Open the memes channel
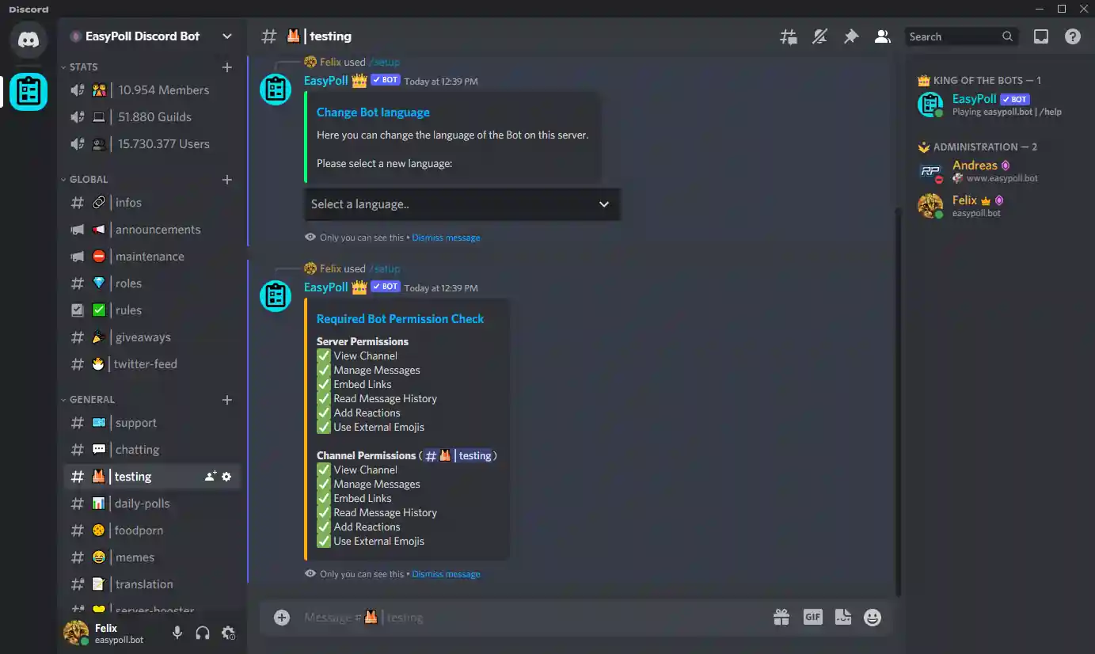 pos(152,557)
